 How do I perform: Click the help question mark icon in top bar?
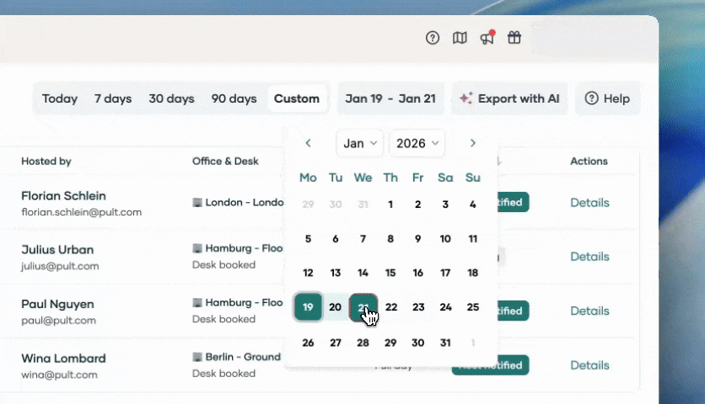(x=433, y=38)
